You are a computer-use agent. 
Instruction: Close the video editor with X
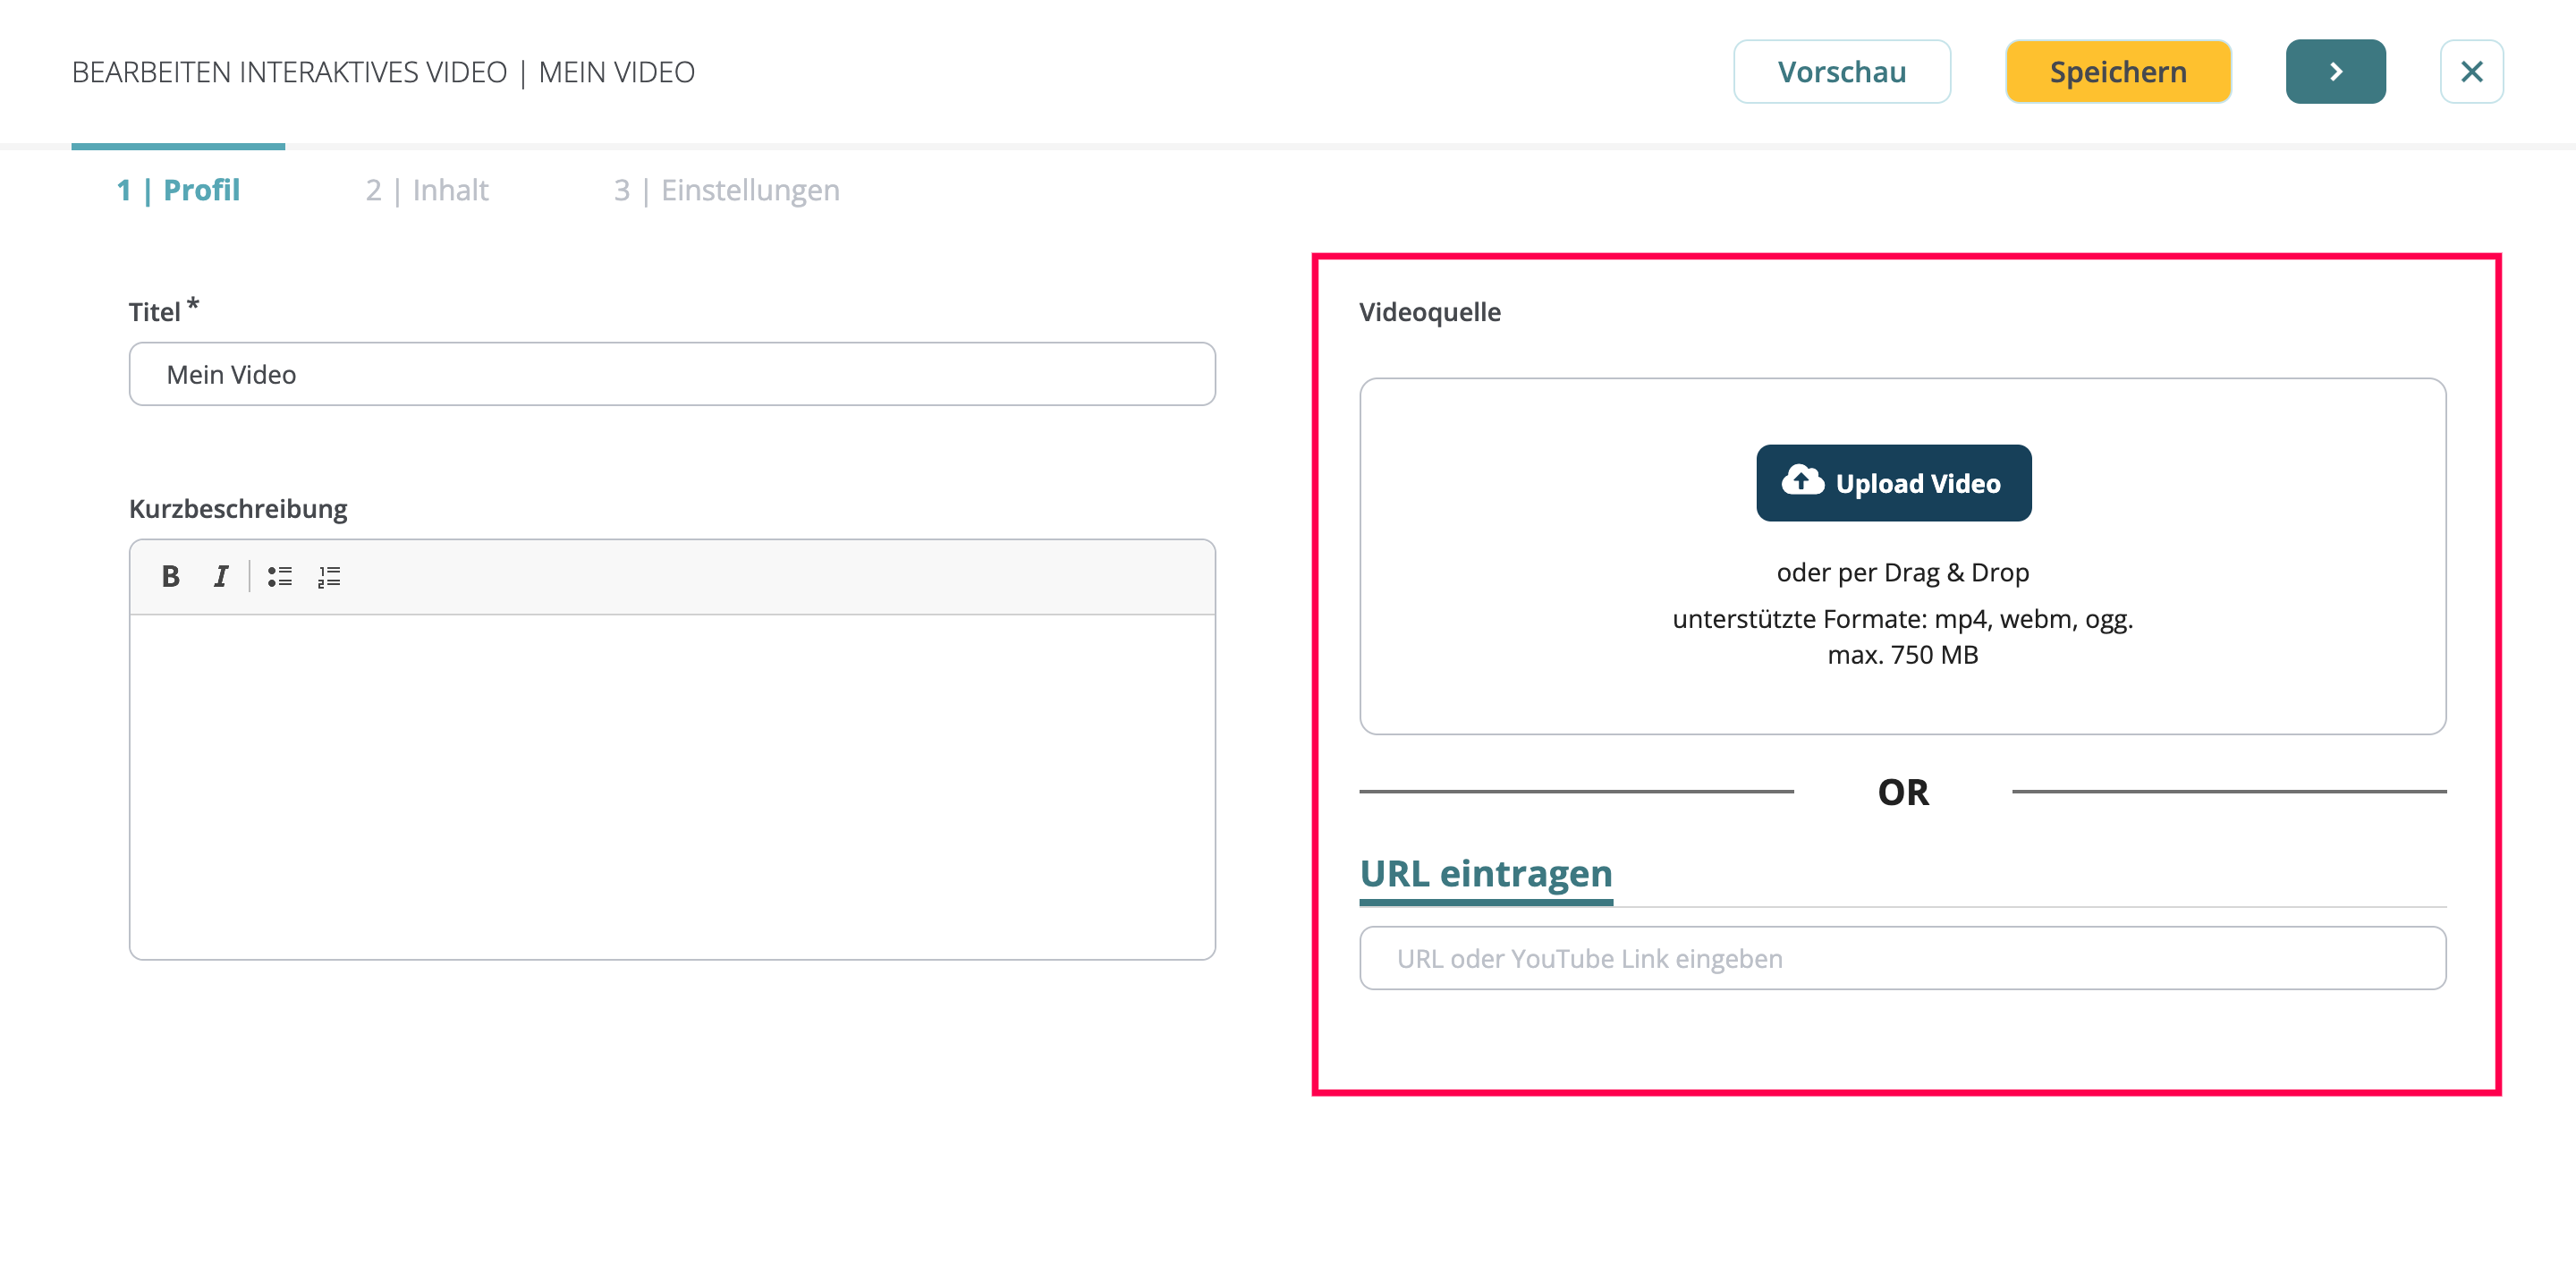click(2471, 72)
